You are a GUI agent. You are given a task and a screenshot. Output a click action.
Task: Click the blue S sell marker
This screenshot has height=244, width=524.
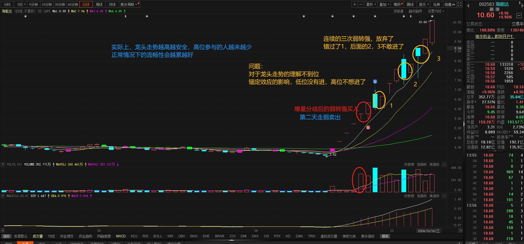click(x=375, y=82)
